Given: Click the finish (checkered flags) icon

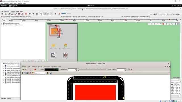Looking at the screenshot, I should pyautogui.click(x=30, y=14).
